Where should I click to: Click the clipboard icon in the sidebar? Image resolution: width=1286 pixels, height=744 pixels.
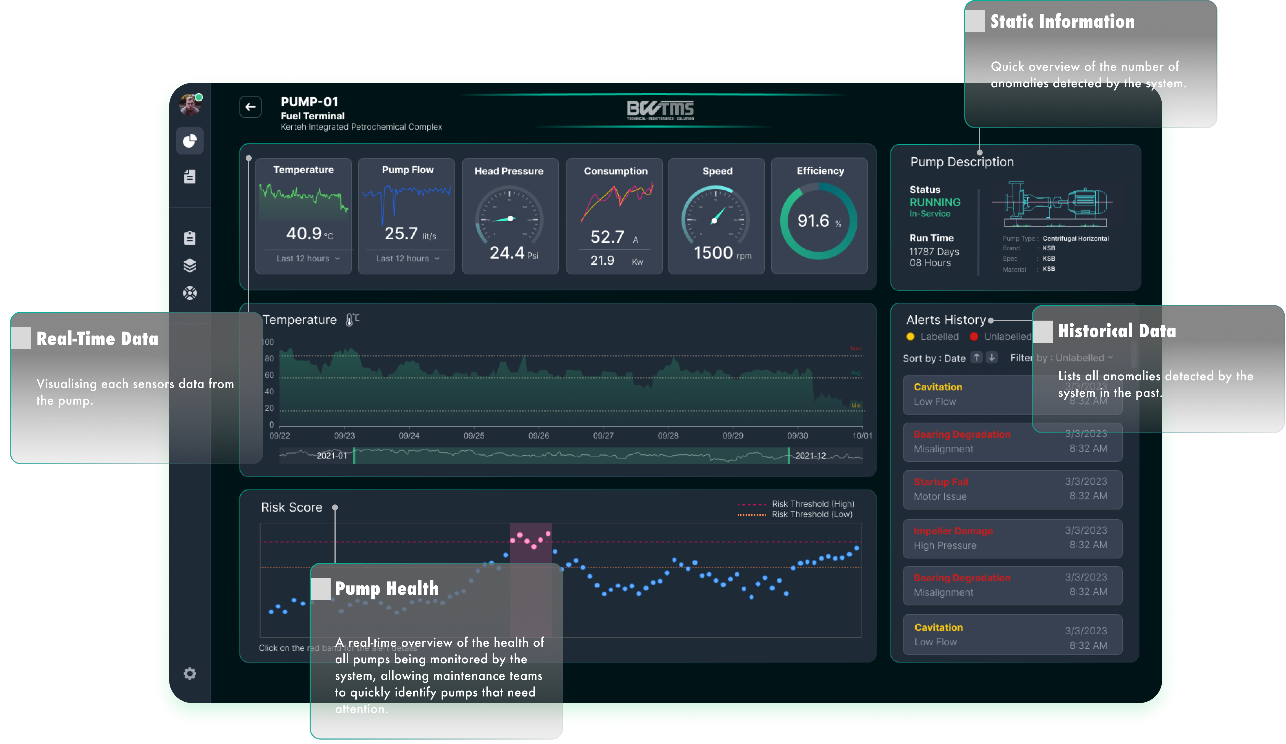(x=190, y=237)
